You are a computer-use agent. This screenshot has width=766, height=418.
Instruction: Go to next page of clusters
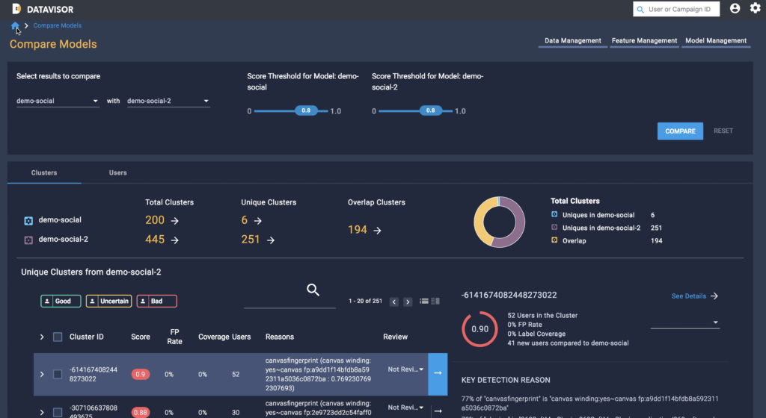(x=408, y=302)
